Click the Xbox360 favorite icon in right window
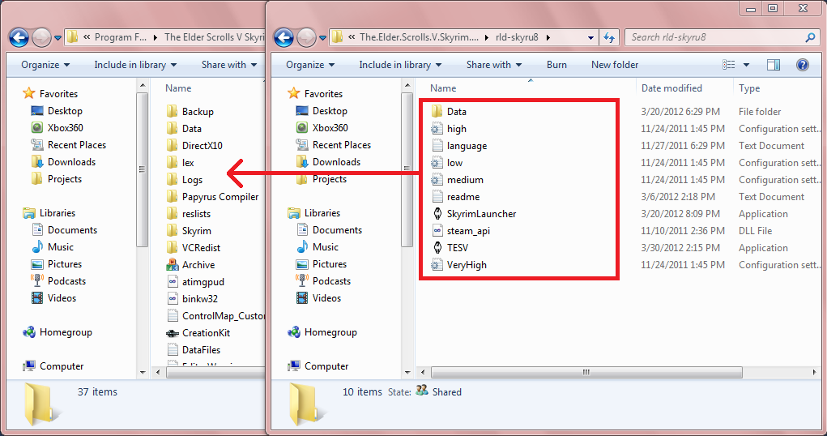The image size is (827, 436). click(301, 128)
